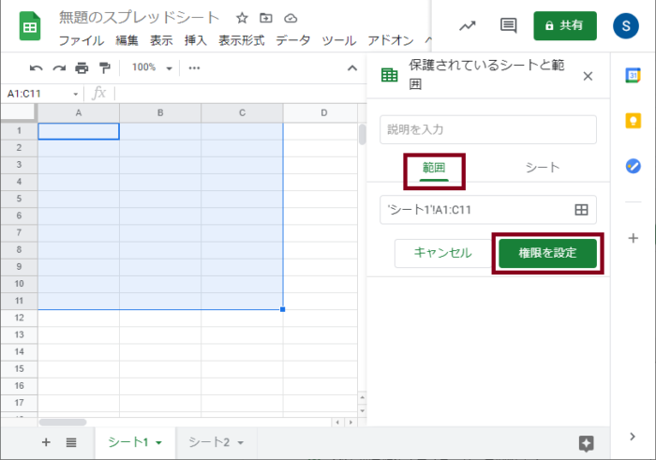
Task: Click the redo icon in toolbar
Action: [x=59, y=67]
